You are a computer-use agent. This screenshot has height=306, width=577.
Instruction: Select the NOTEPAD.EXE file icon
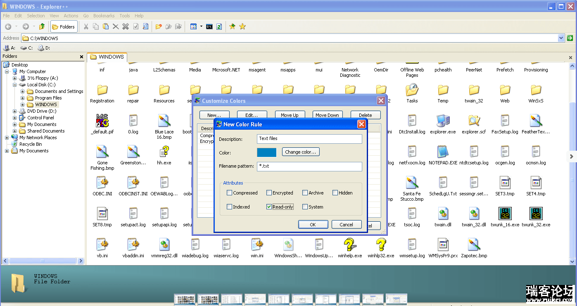coord(443,152)
